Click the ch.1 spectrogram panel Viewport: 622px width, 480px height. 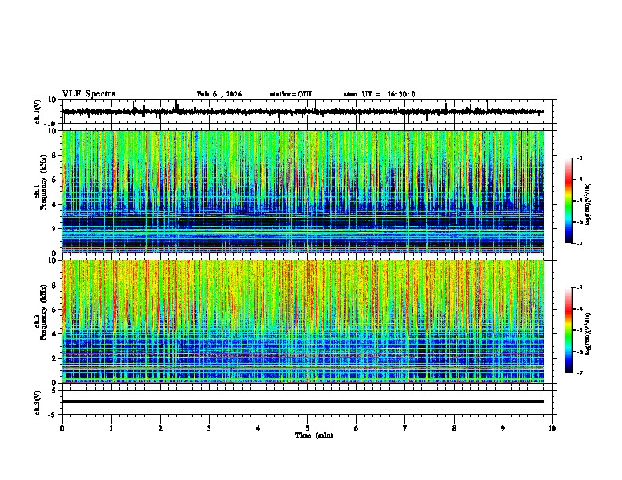[x=303, y=191]
